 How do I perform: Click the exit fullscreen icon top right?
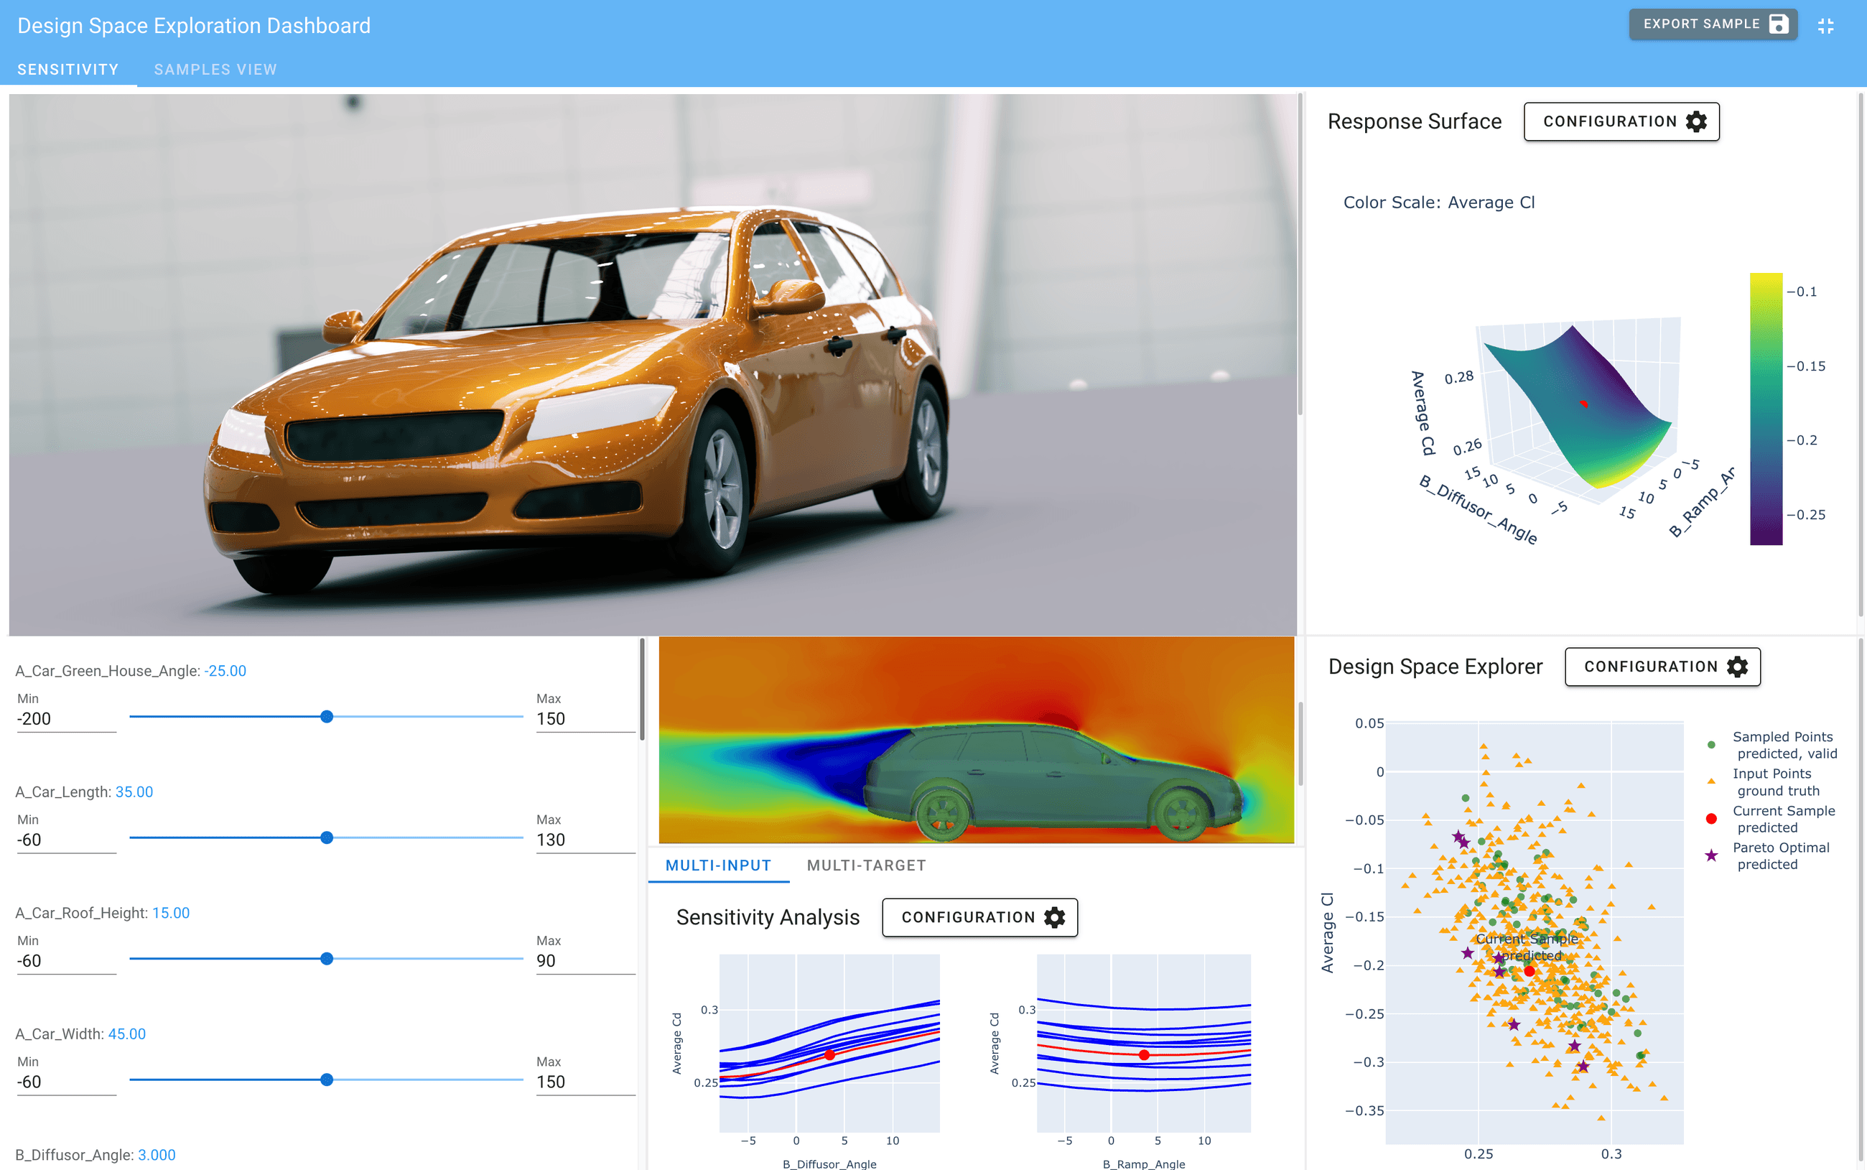click(x=1828, y=24)
